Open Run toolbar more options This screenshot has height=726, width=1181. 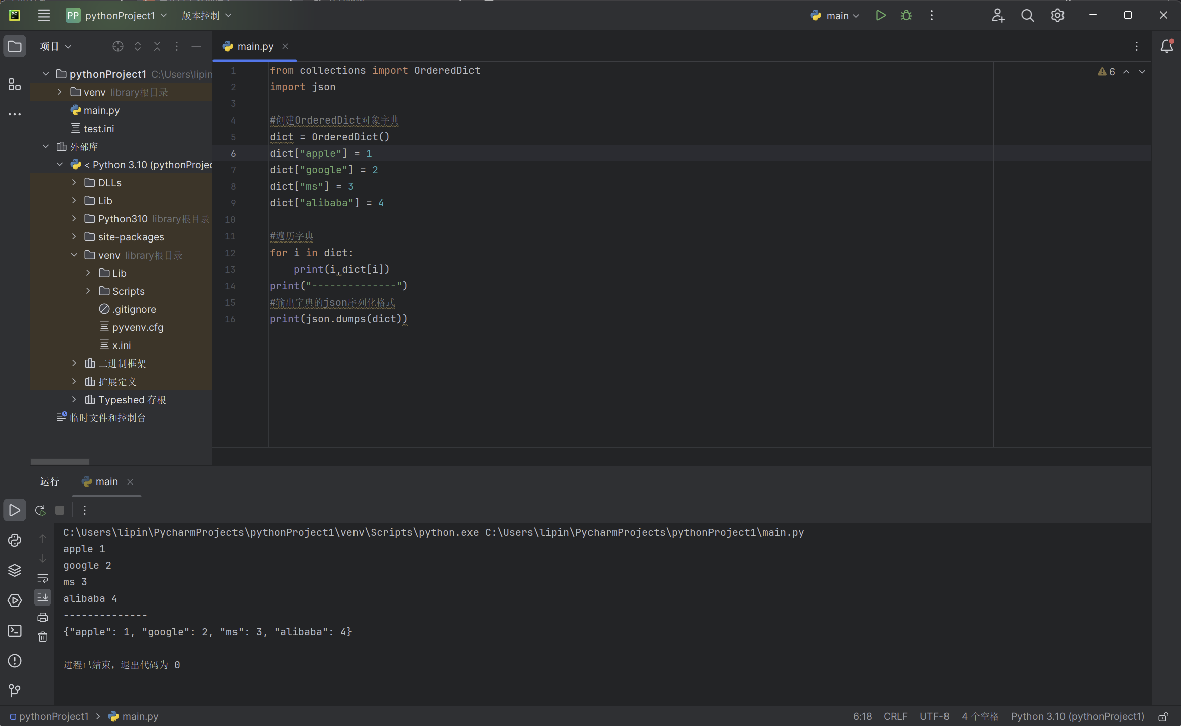[x=85, y=510]
